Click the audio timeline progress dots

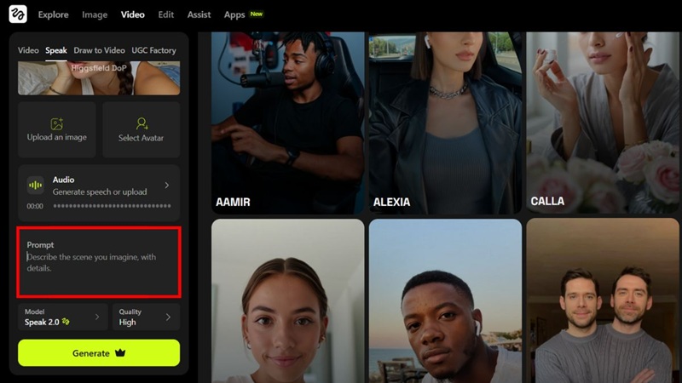(113, 206)
